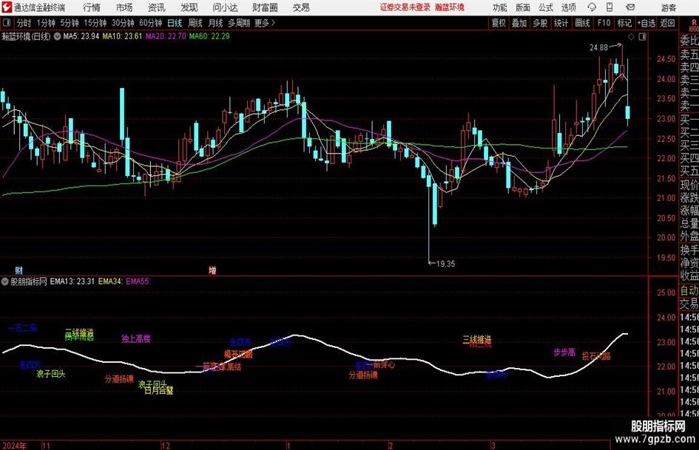Image resolution: width=699 pixels, height=450 pixels.
Task: Click the 12 month marker on time axis
Action: (x=166, y=446)
